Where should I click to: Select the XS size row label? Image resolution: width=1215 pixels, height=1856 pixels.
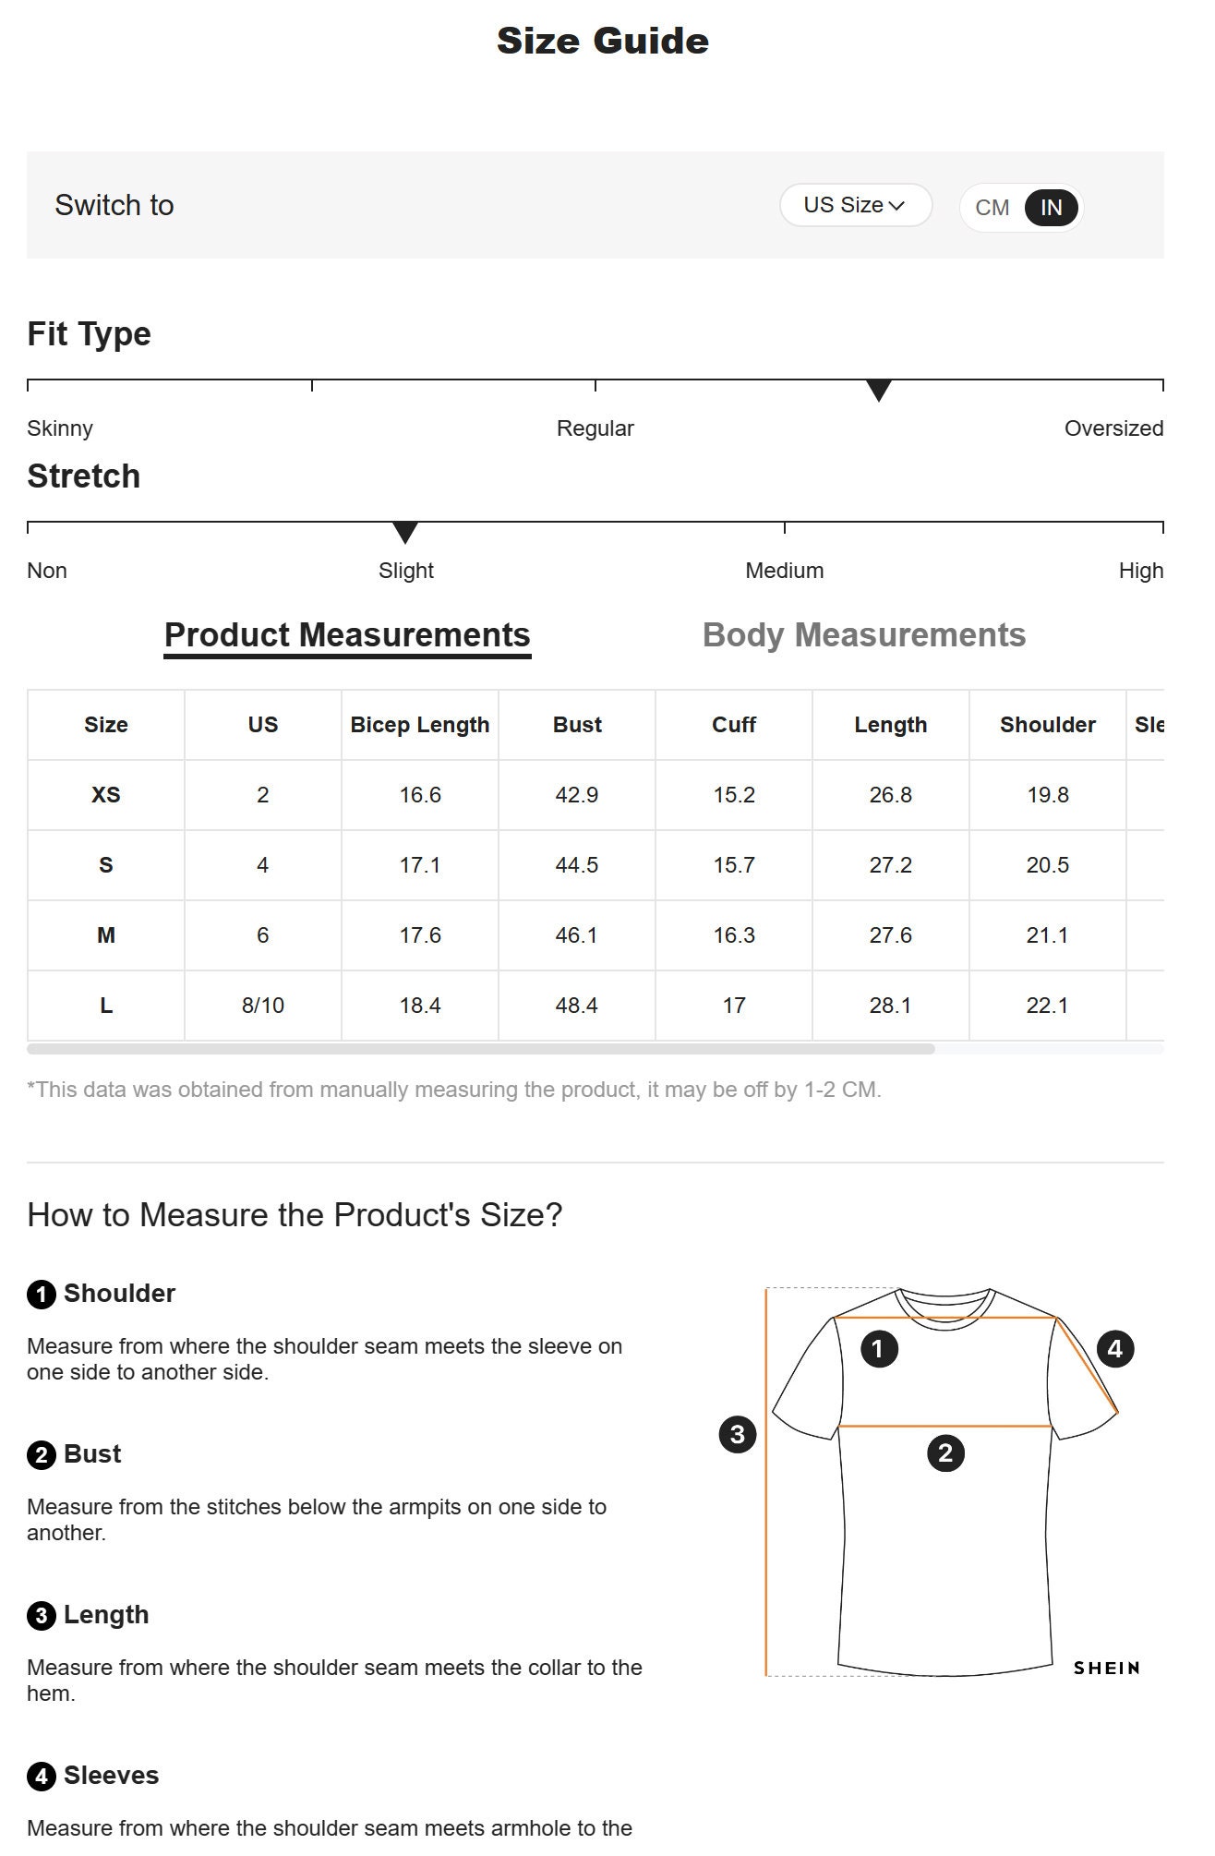[106, 795]
